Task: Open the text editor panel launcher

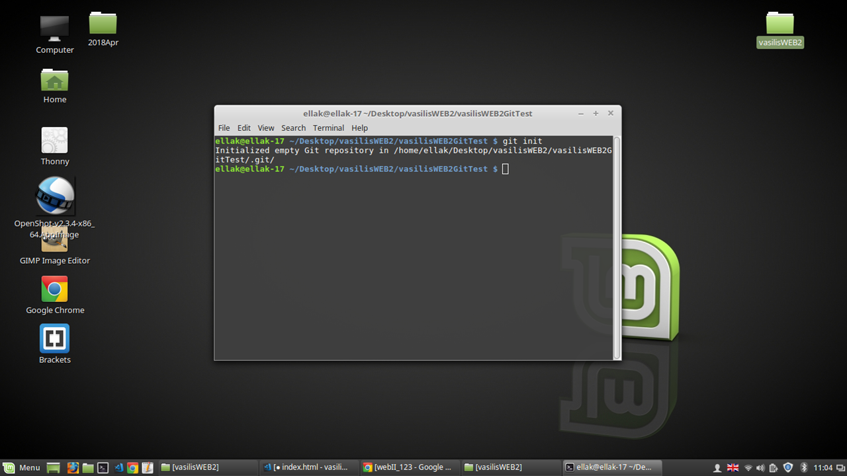Action: click(x=148, y=467)
